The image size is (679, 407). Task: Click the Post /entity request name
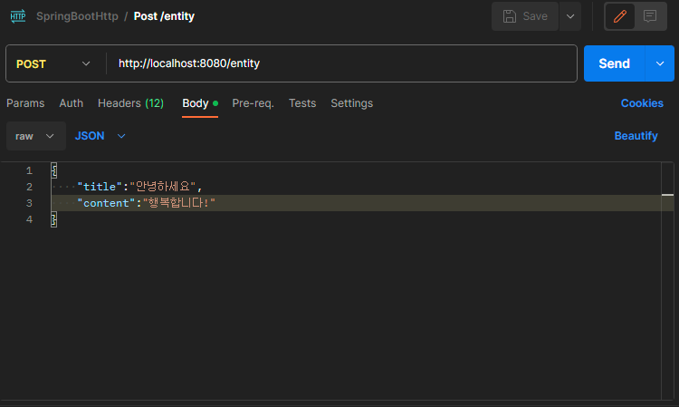pyautogui.click(x=164, y=16)
